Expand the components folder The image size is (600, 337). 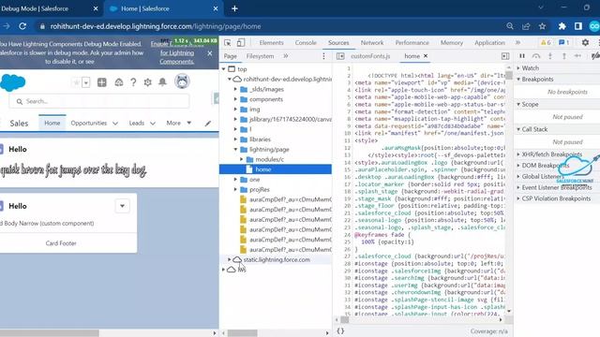[235, 99]
